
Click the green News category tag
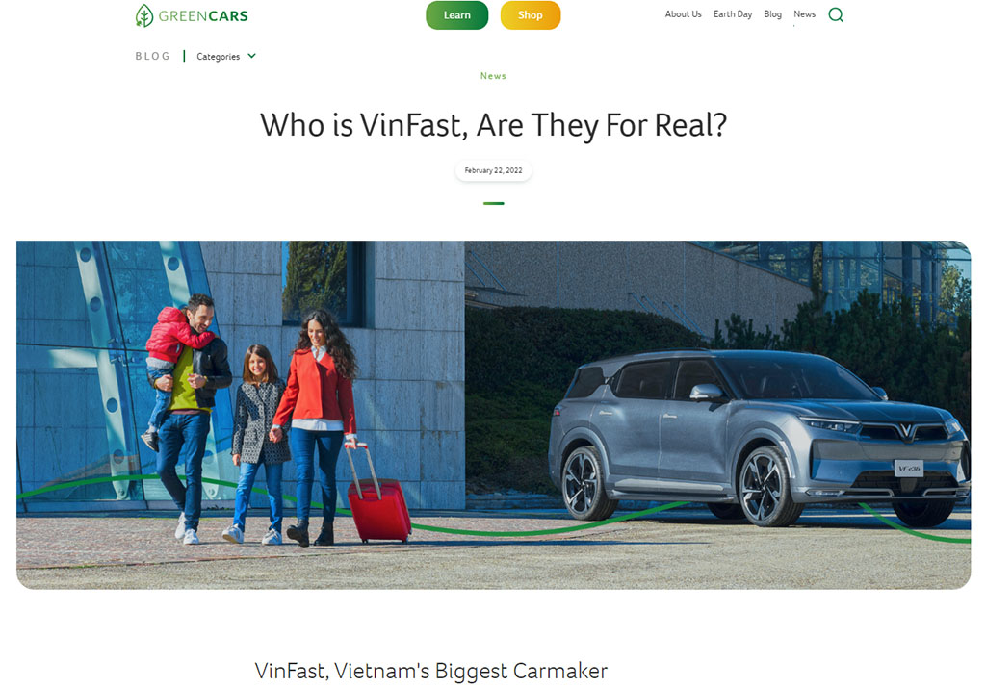coord(493,76)
